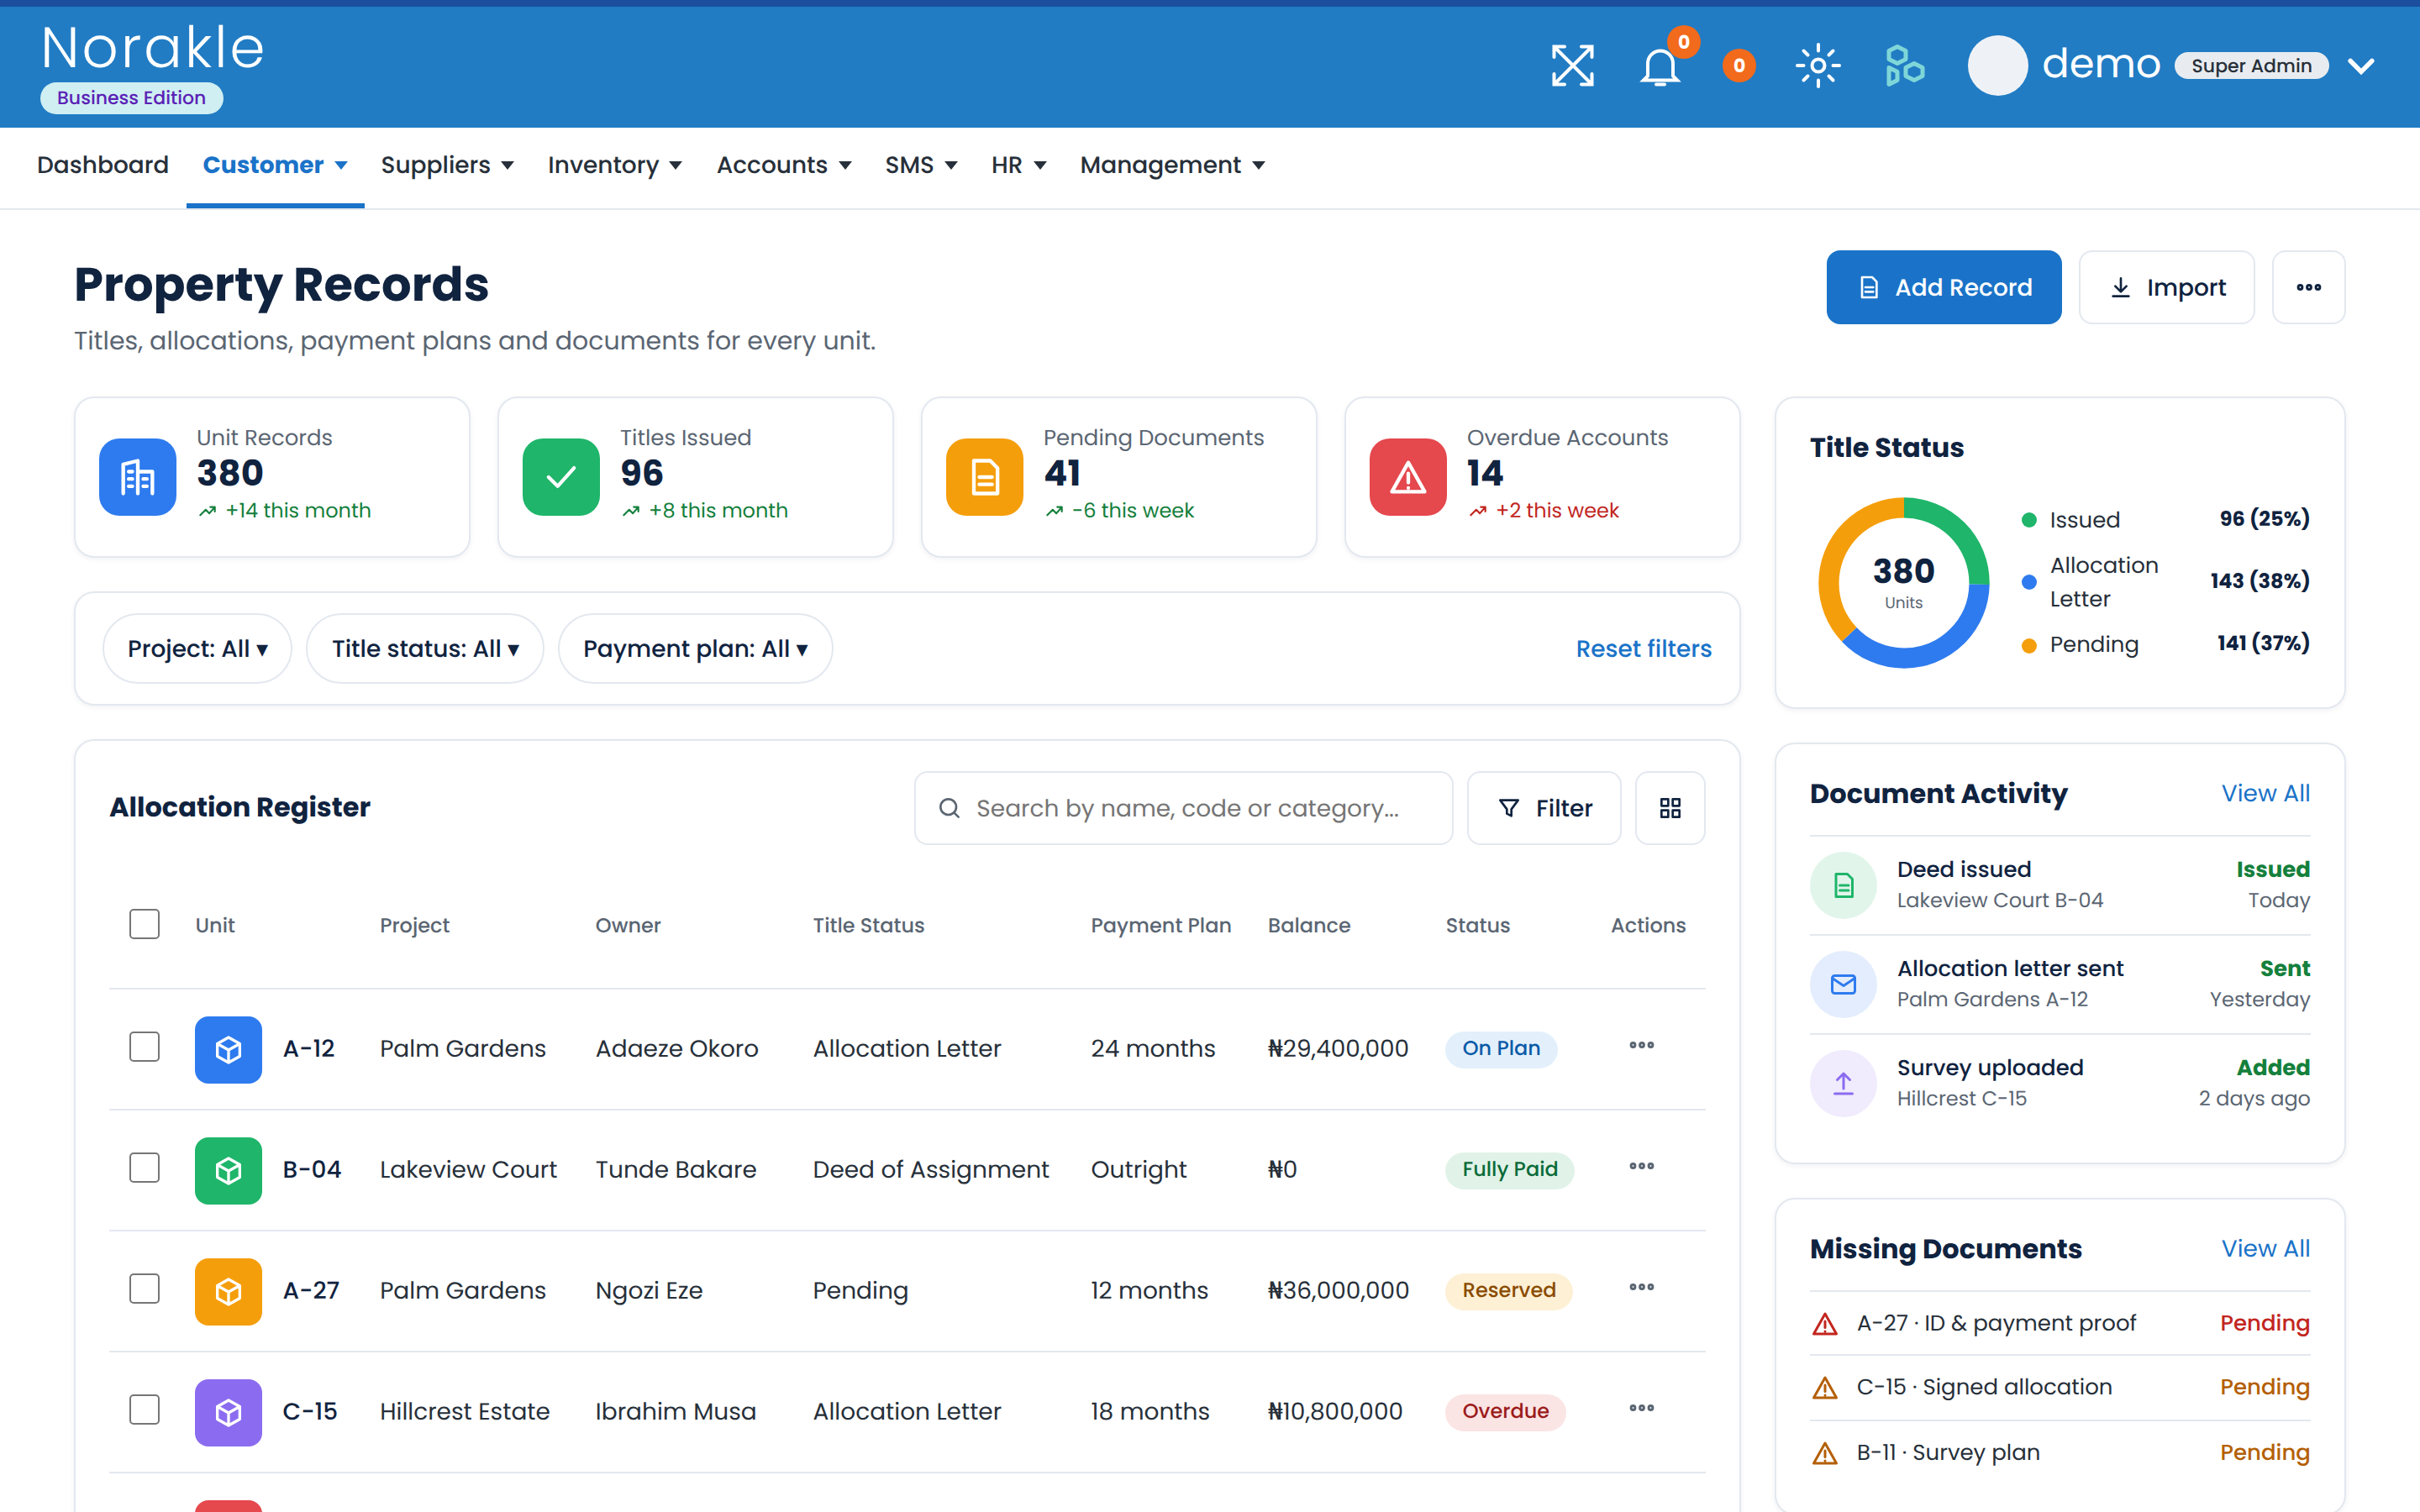Screen dimensions: 2420x1512
Task: Click the green cube icon for B-04
Action: pos(228,1170)
